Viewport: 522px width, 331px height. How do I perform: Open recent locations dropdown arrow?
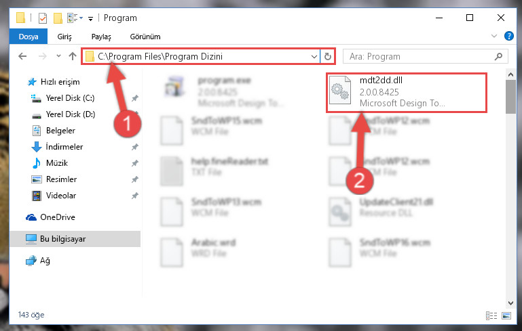pyautogui.click(x=58, y=56)
